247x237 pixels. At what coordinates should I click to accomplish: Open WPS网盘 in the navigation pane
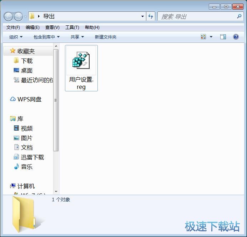pos(30,99)
